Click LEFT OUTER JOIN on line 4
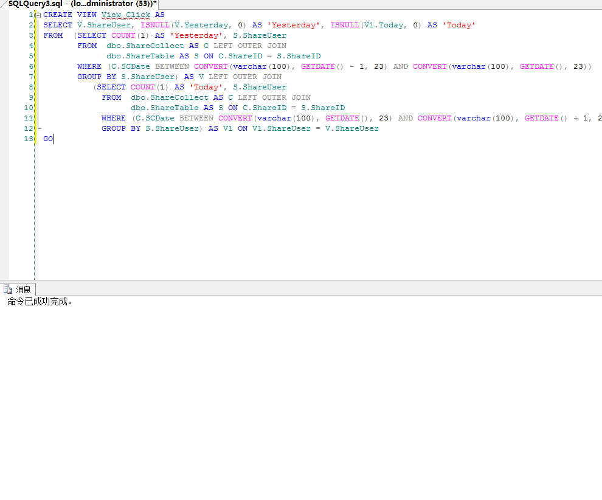This screenshot has height=500, width=602. [250, 46]
